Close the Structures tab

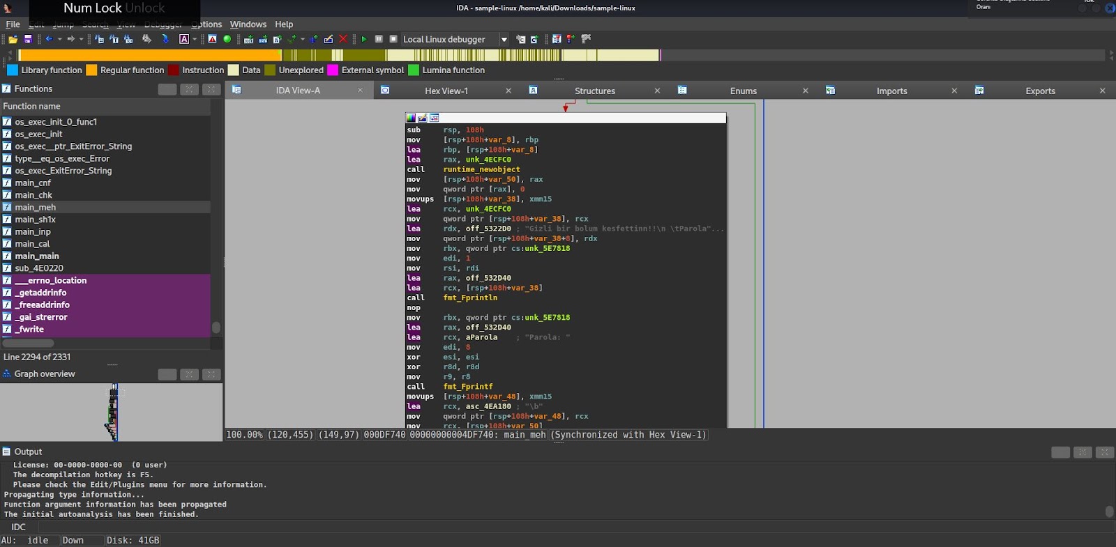[657, 91]
